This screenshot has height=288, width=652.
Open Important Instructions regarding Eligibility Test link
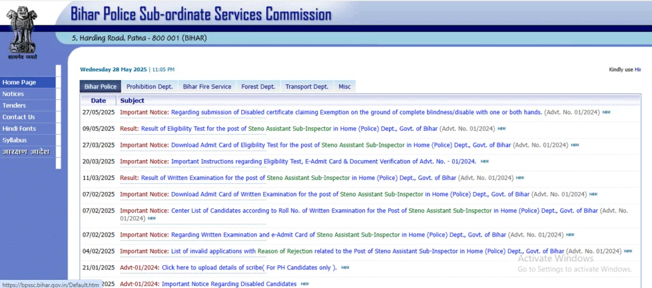[324, 161]
